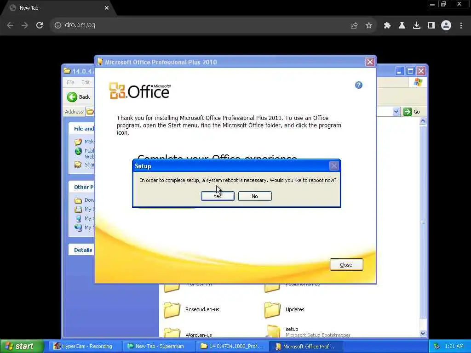Viewport: 471px width, 353px height.
Task: Click the Go button in Explorer
Action: [x=412, y=112]
